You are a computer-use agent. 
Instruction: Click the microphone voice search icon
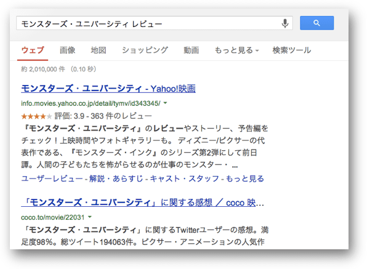[285, 23]
